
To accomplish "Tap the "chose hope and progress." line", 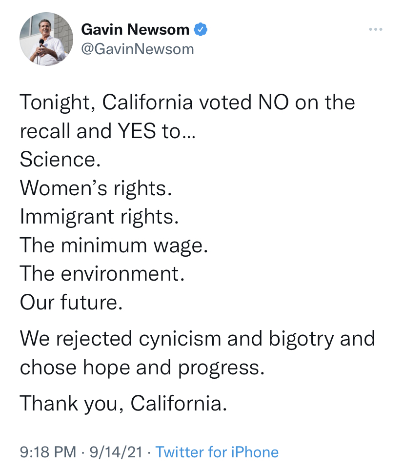I will (142, 367).
